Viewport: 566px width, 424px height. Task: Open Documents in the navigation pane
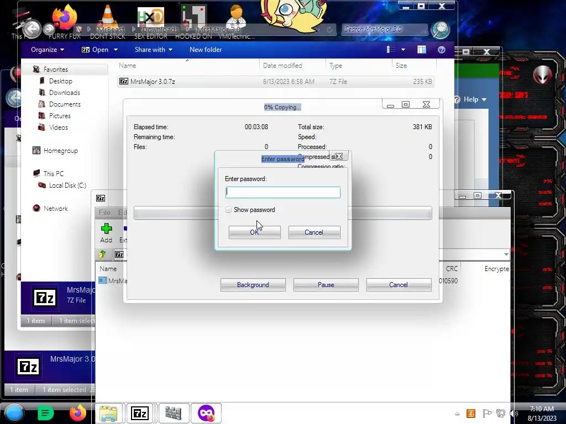(65, 104)
